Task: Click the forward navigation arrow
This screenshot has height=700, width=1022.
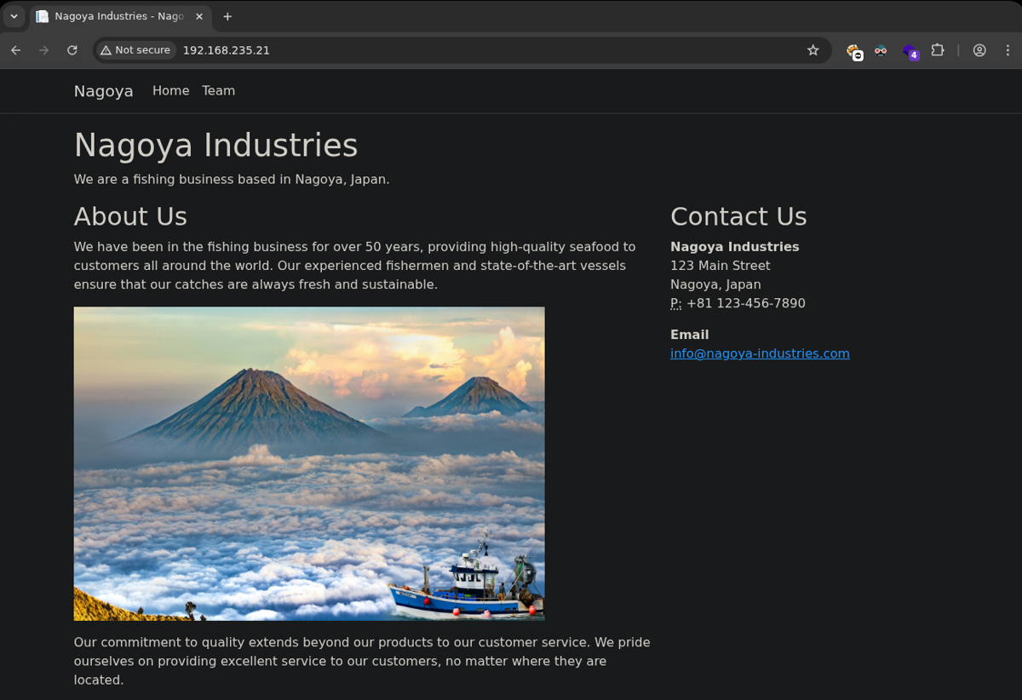Action: [44, 50]
